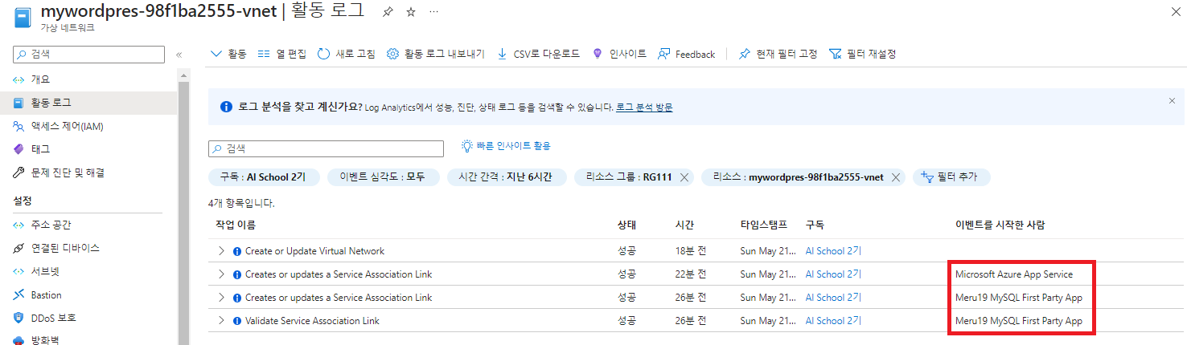Image resolution: width=1187 pixels, height=345 pixels.
Task: Open Create or Update Virtual Network operation
Action: (314, 251)
